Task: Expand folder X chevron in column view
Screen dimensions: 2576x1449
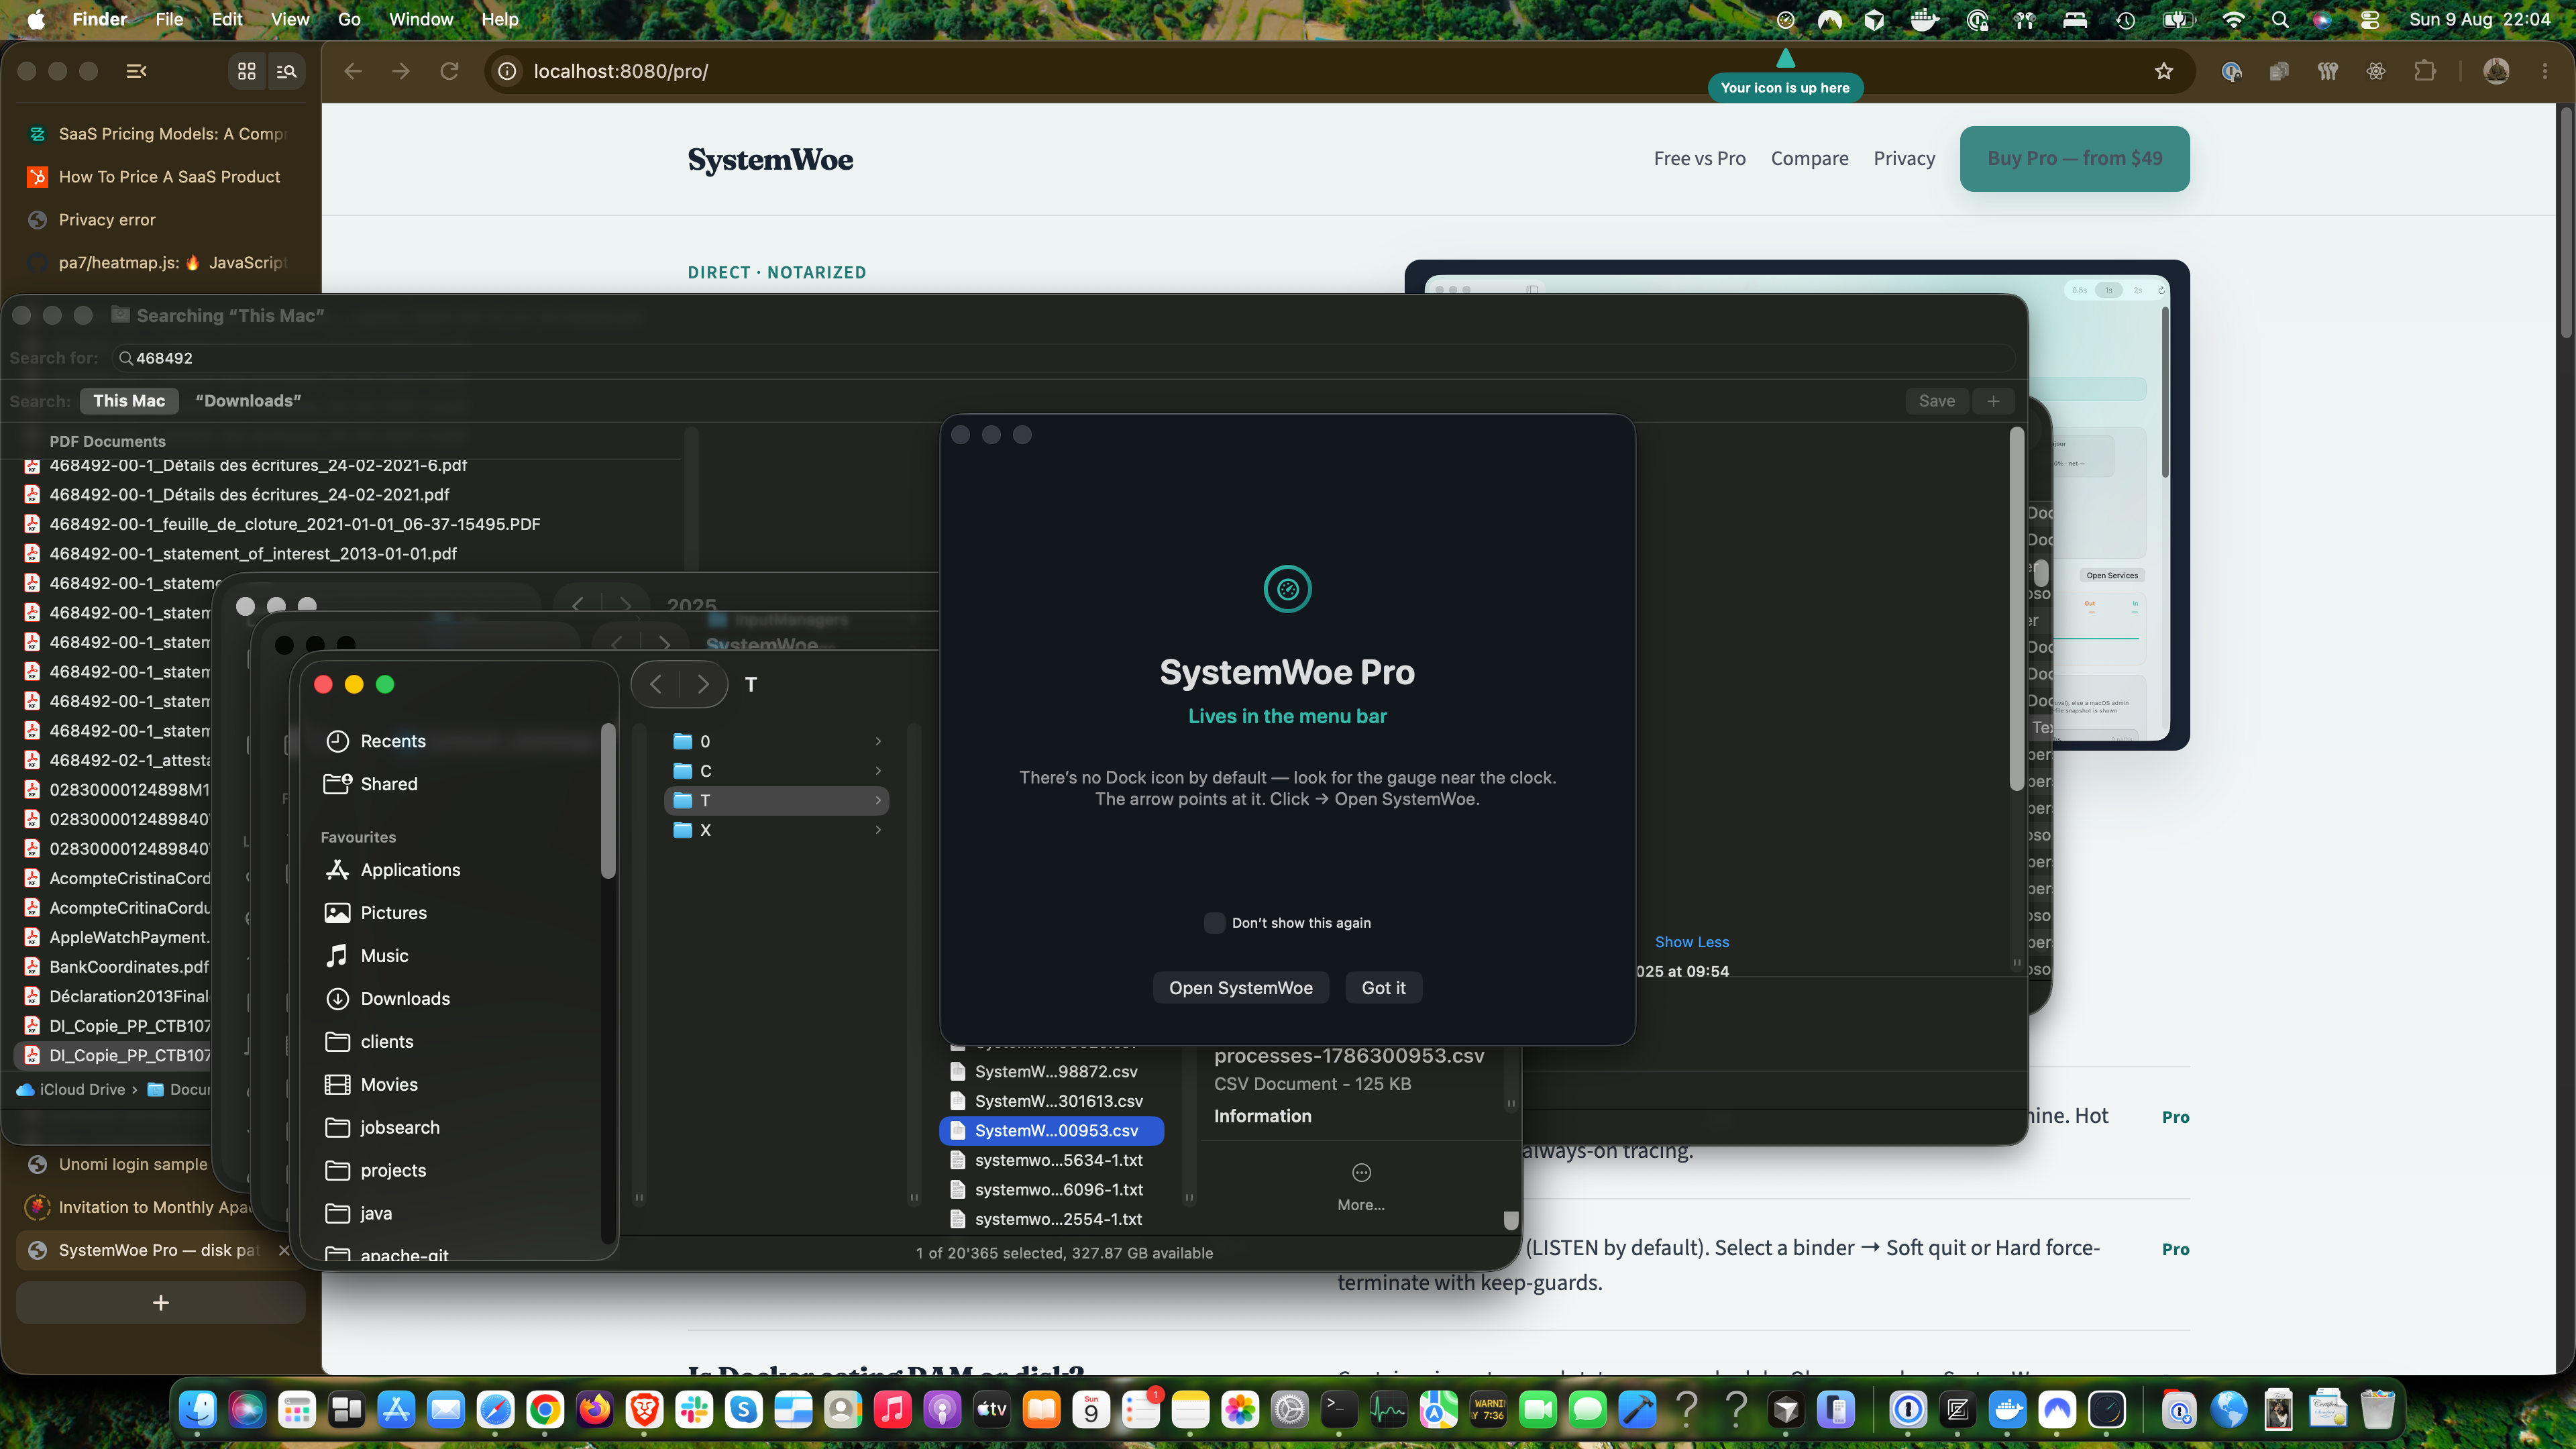Action: 878,829
